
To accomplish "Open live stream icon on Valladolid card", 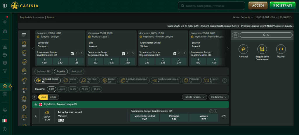I will (72, 54).
